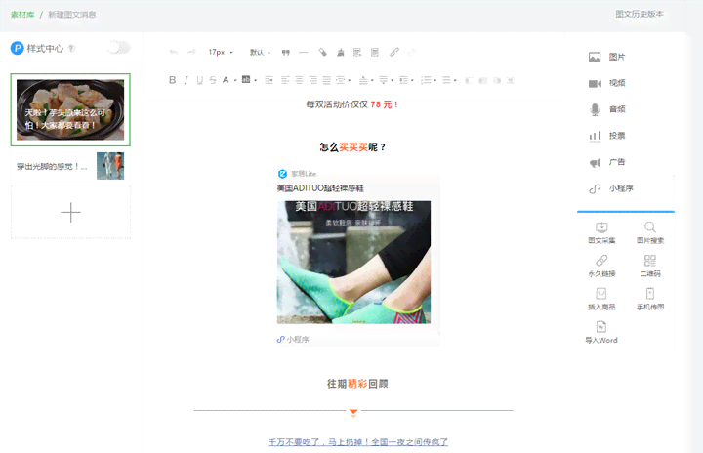Open 图文历史版本 link

pos(640,14)
